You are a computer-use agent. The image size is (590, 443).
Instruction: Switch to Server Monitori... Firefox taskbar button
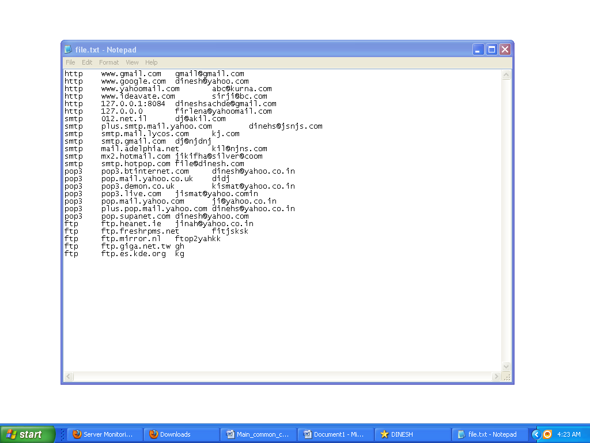click(106, 434)
